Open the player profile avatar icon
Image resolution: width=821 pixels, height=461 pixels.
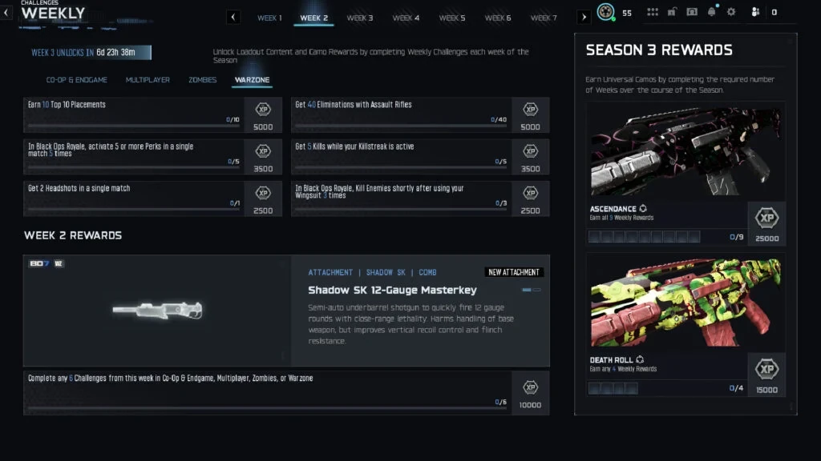tap(605, 12)
